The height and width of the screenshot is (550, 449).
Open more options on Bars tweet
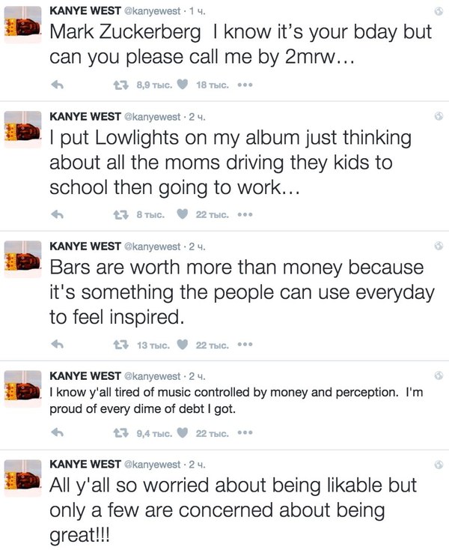(244, 345)
